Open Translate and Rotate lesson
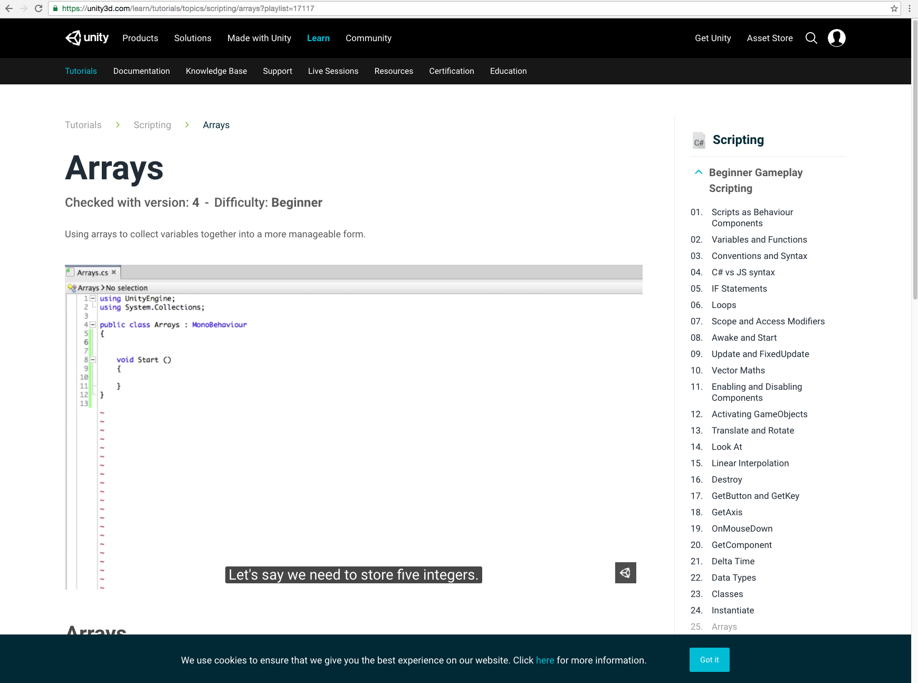The image size is (918, 683). click(x=753, y=430)
